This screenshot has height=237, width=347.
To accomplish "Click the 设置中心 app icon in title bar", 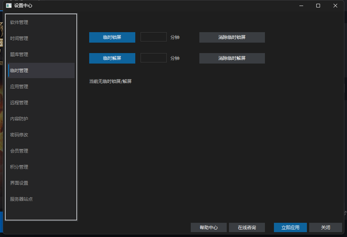I will coord(9,6).
